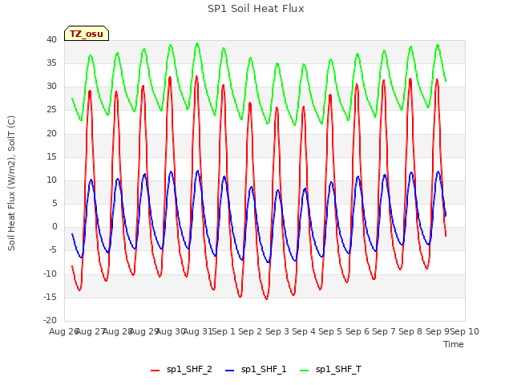Click the 40 y-axis tick label
Screen dimensions: 513x385
51,39
